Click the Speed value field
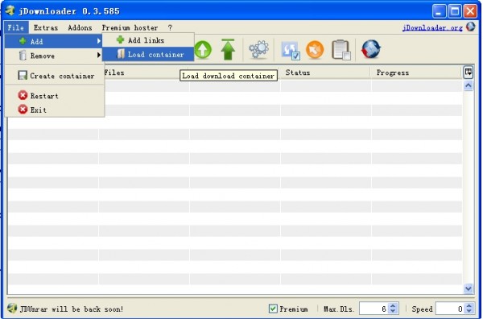Screen dimensions: 483x319 pyautogui.click(x=450, y=309)
